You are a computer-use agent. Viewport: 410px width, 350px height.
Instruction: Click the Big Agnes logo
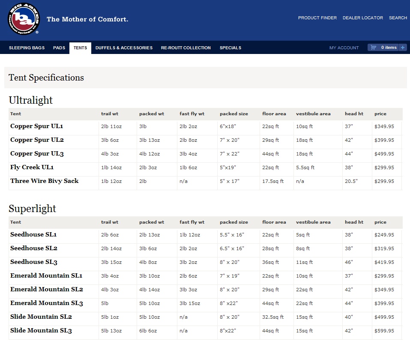click(x=24, y=19)
